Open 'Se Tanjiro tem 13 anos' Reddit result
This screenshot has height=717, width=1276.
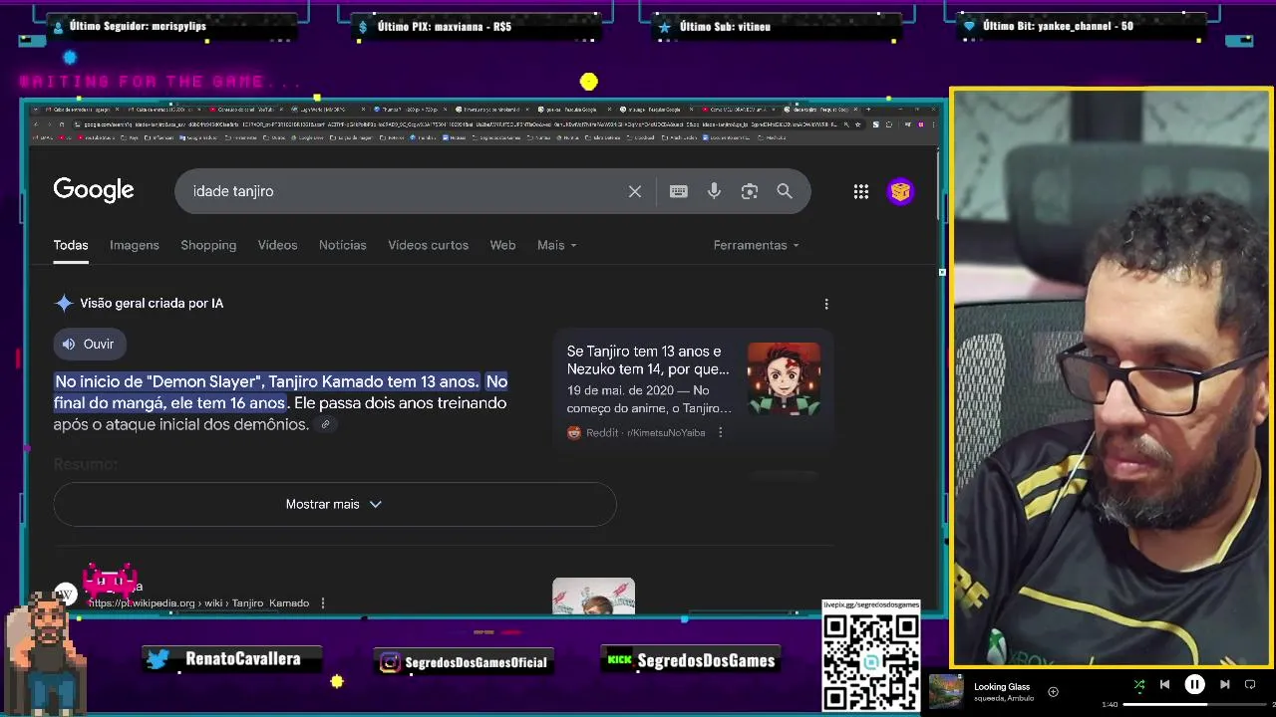tap(648, 360)
